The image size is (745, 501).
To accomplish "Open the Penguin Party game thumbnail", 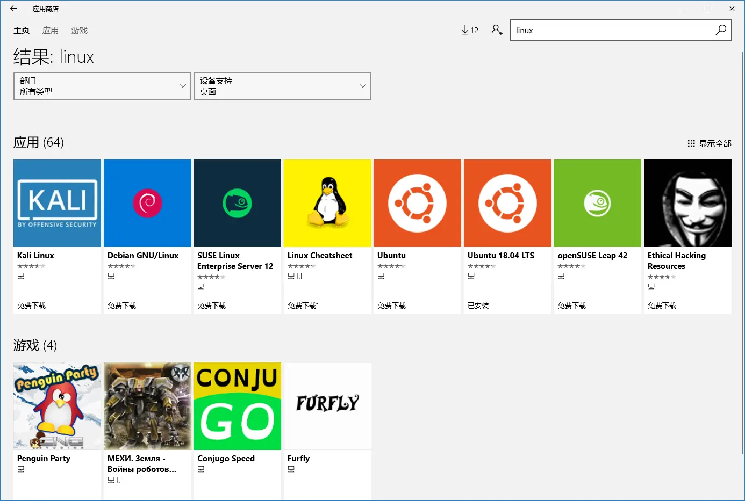I will click(x=57, y=406).
